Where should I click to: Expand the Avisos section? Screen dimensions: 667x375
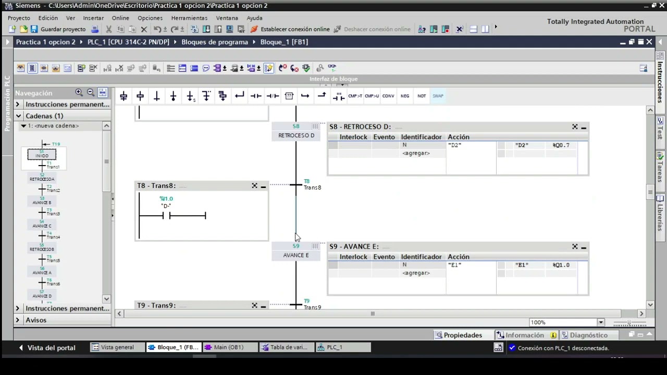pyautogui.click(x=18, y=320)
